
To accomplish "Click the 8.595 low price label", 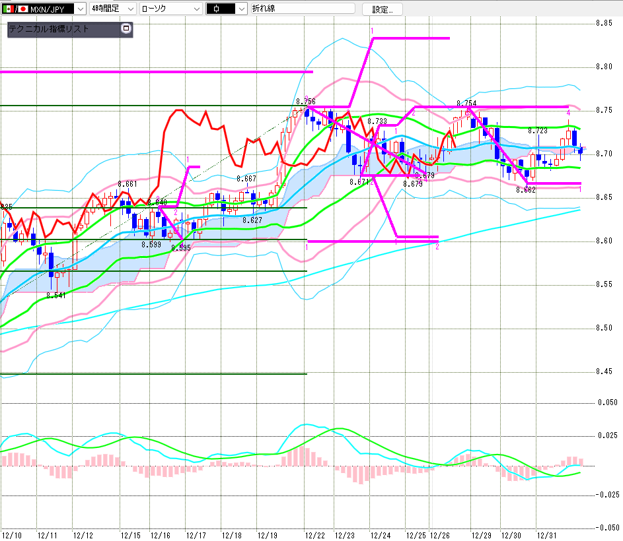I will [180, 248].
